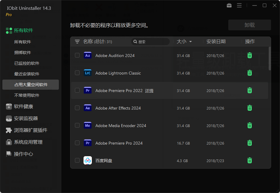The height and width of the screenshot is (193, 280).
Task: Click the Adobe Audition Au app icon
Action: click(87, 55)
